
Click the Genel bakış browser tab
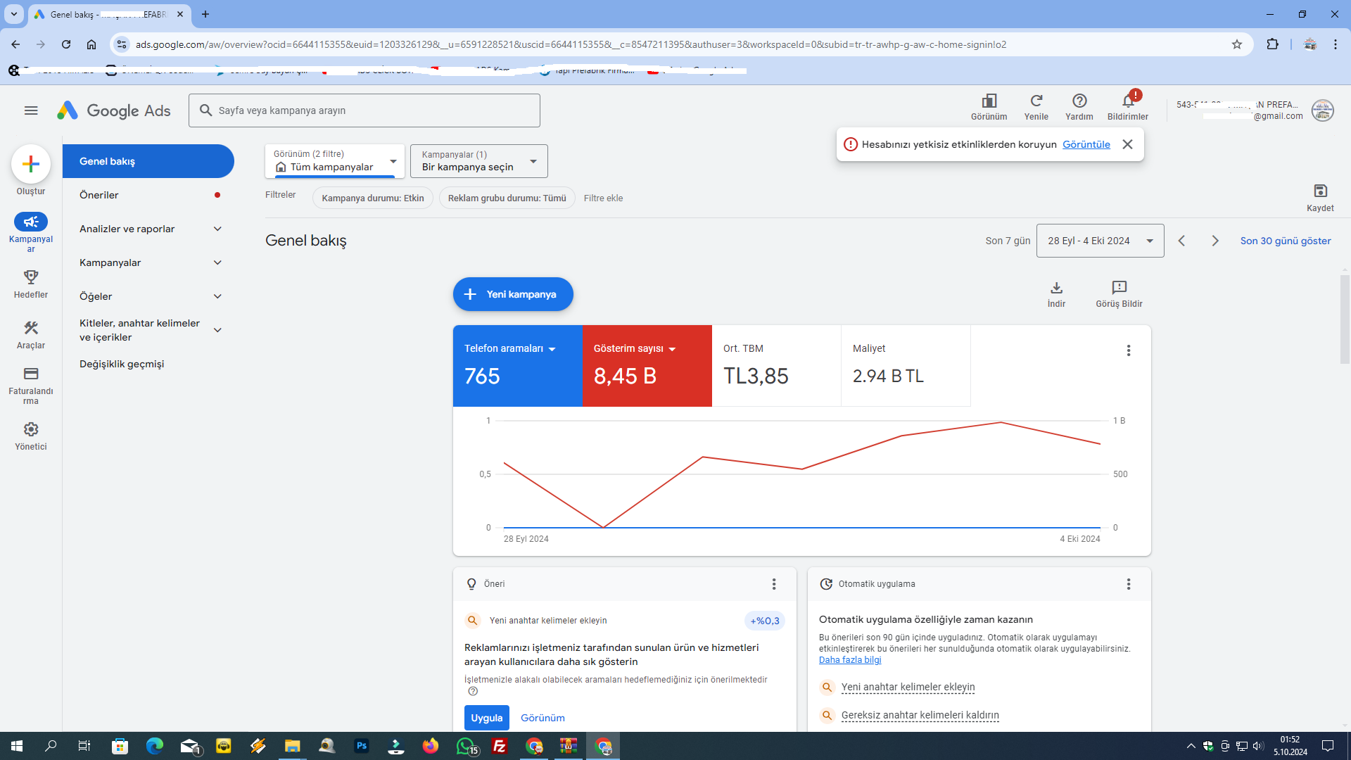pyautogui.click(x=109, y=14)
